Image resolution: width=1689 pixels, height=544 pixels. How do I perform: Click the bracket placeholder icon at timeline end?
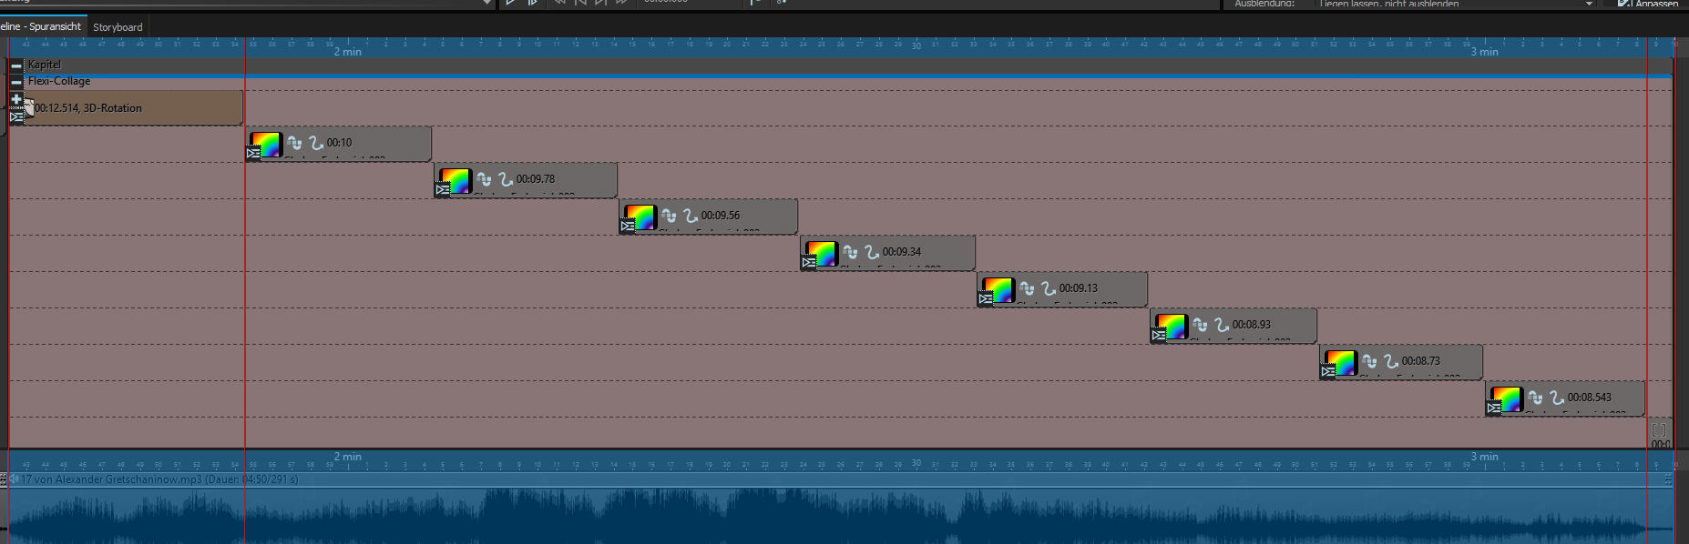[1659, 430]
